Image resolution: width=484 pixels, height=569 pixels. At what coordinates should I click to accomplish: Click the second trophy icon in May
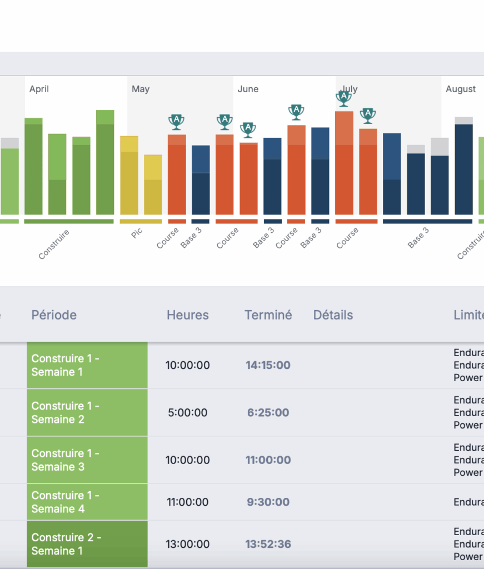pos(224,121)
